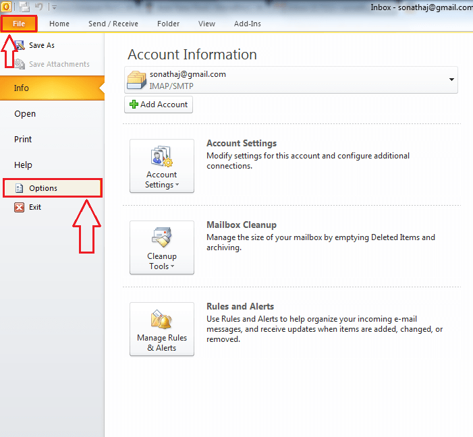Open Outlook Options

53,188
